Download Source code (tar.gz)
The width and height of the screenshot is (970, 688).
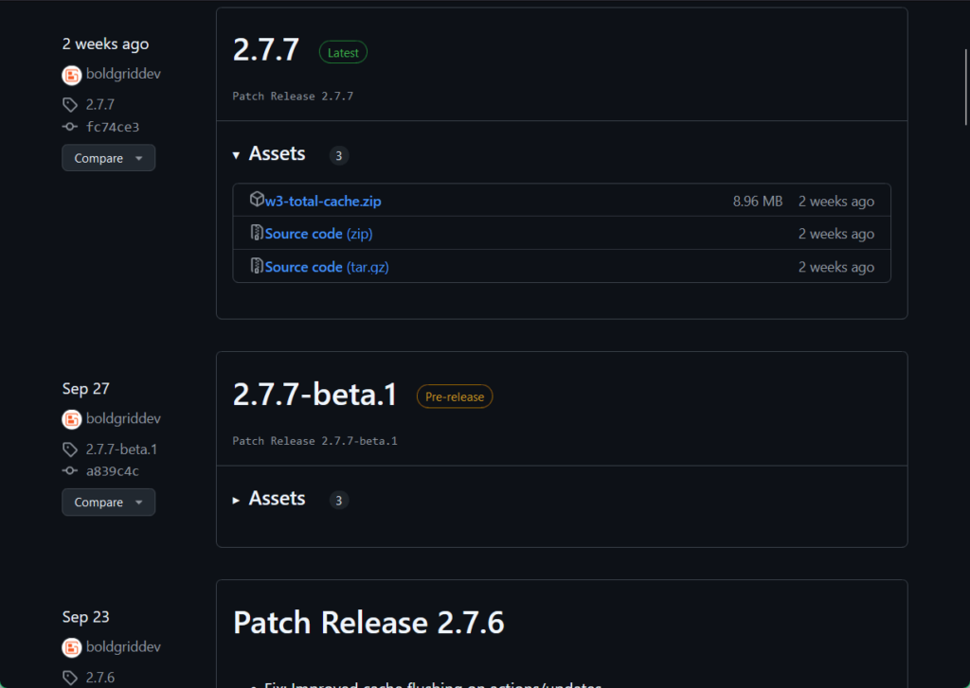coord(327,267)
